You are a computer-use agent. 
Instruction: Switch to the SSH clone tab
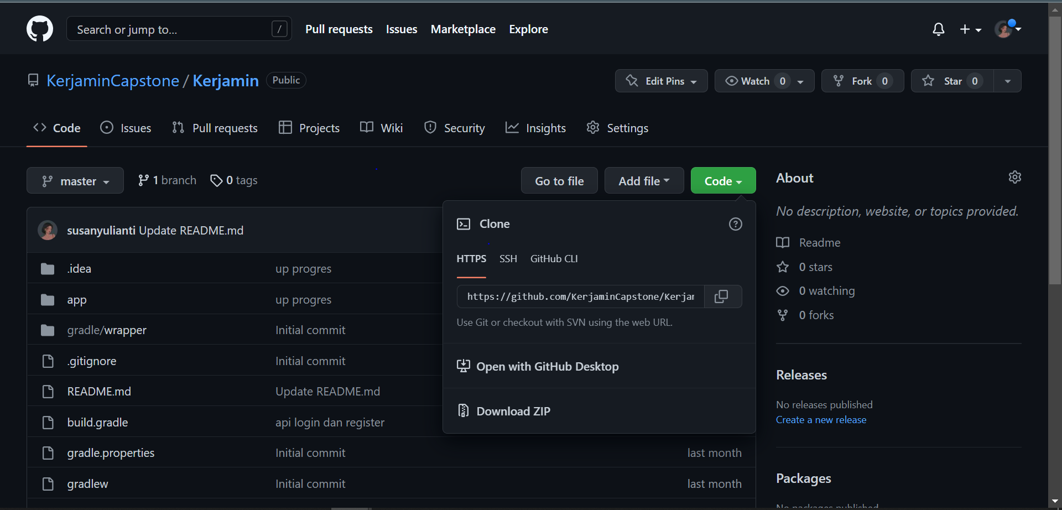[508, 258]
